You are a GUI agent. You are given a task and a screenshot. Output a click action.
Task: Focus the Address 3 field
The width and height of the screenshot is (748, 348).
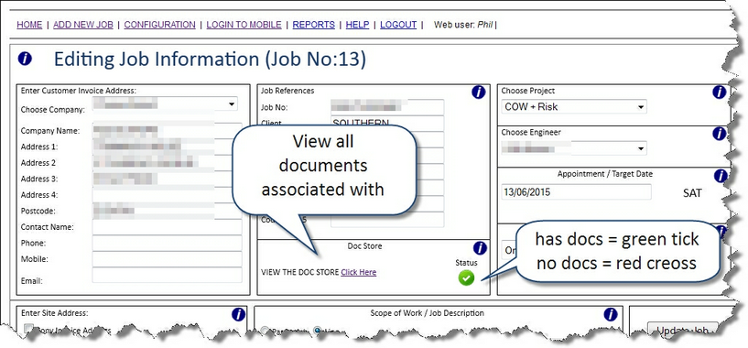click(x=167, y=179)
